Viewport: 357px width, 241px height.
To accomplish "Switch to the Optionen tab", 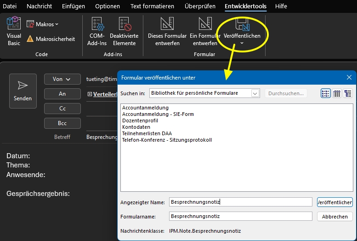I will pos(108,6).
